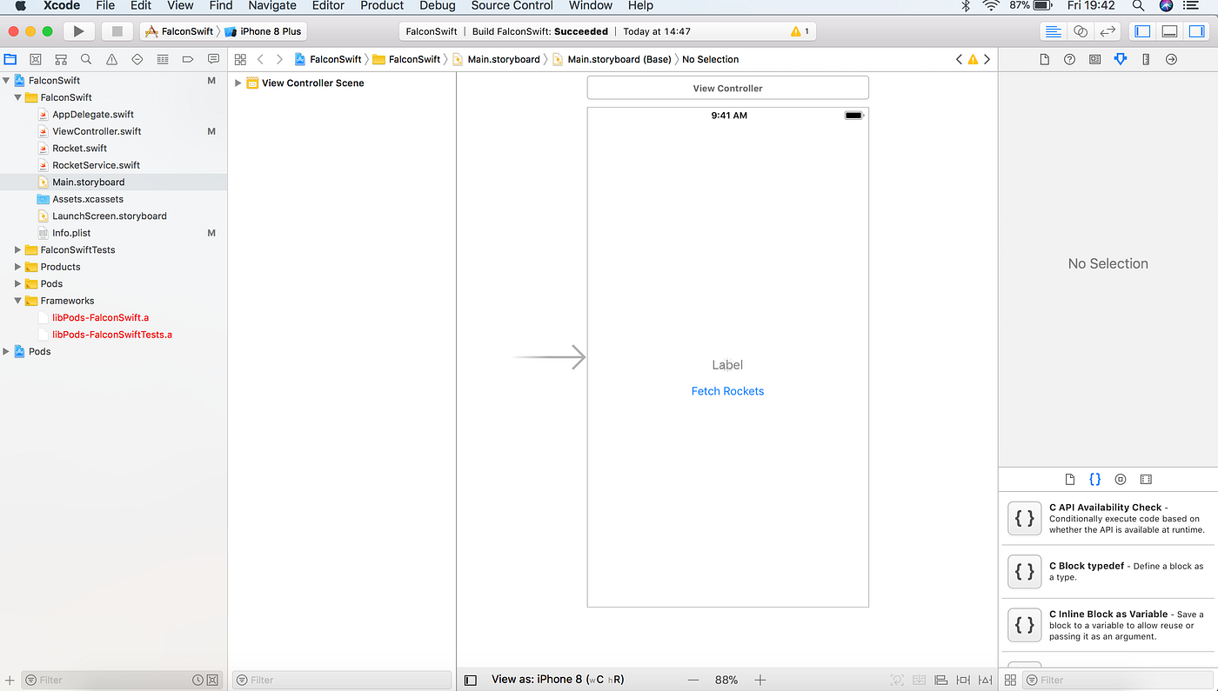The image size is (1218, 691).
Task: Click the jump bar warning icon
Action: click(973, 59)
